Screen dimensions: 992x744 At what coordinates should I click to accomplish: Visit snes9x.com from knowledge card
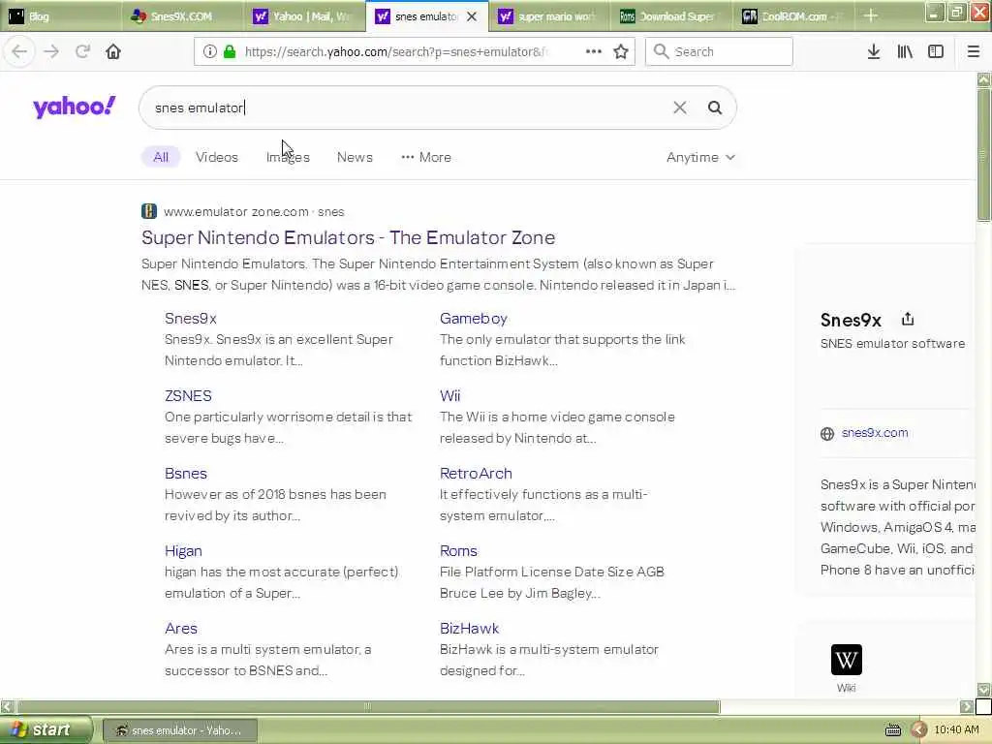pyautogui.click(x=875, y=433)
